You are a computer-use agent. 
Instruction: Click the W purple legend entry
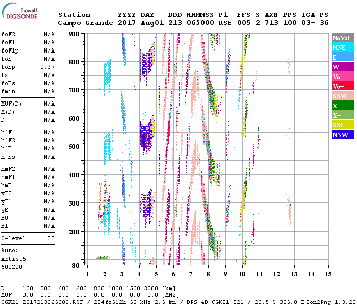343,67
